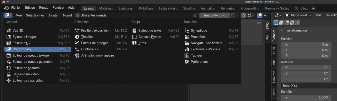The height and width of the screenshot is (101, 337).
Task: Open Mode objet dropdown
Action: pos(298,15)
